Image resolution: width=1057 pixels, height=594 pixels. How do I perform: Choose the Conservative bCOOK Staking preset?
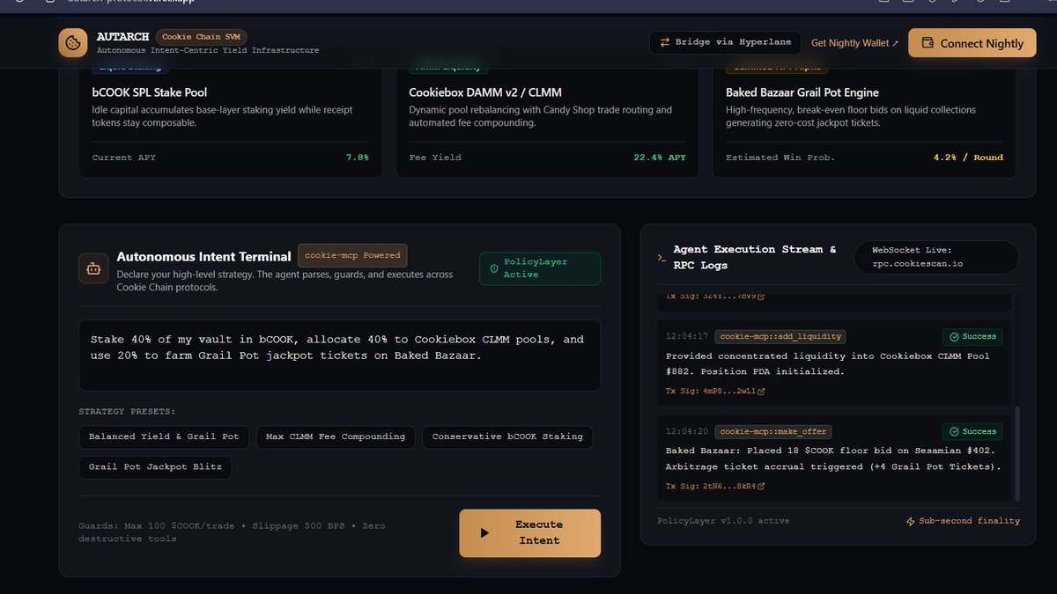pyautogui.click(x=507, y=436)
